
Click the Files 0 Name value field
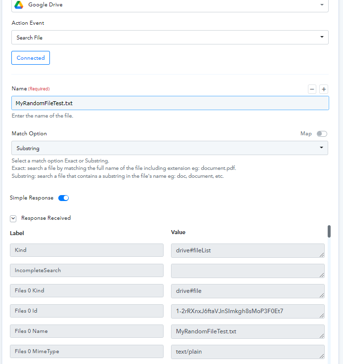coord(248,331)
